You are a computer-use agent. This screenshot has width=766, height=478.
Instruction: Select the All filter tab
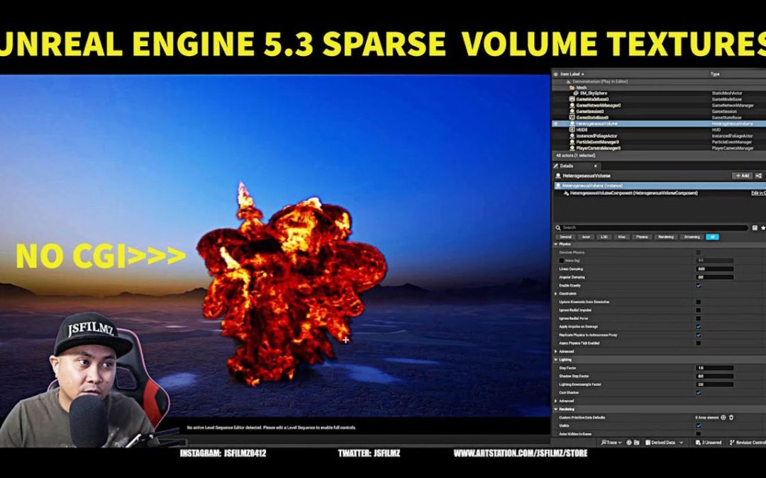pos(712,237)
